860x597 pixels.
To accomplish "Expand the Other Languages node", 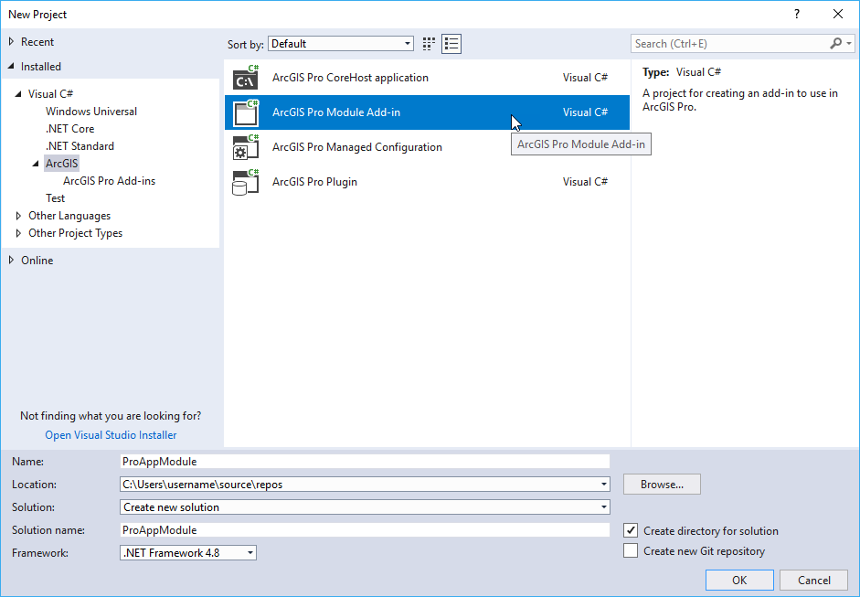I will [x=17, y=215].
